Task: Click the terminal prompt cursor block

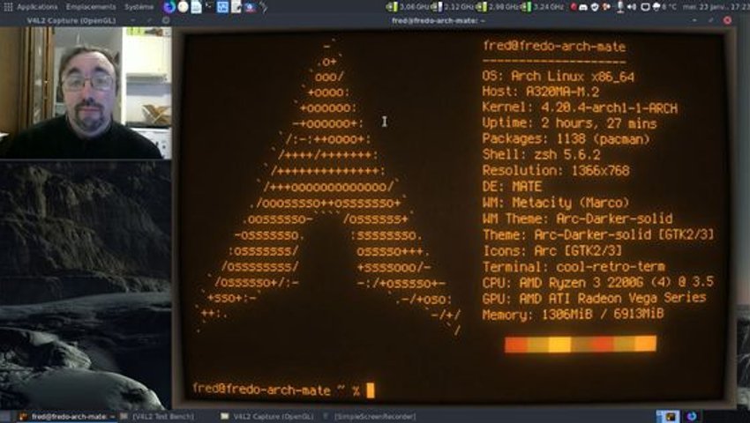Action: (x=371, y=390)
